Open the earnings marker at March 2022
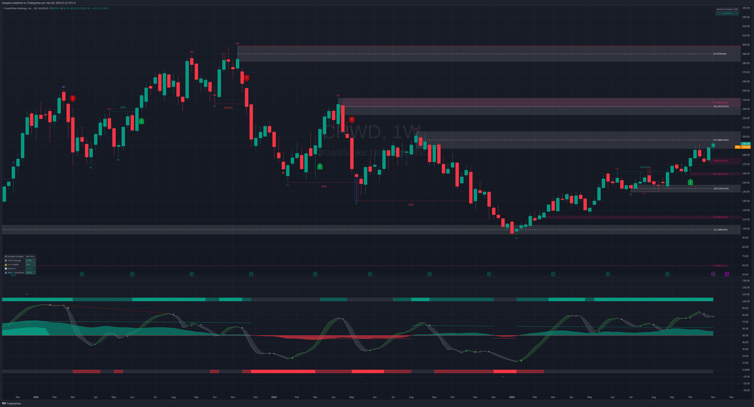 coord(315,274)
